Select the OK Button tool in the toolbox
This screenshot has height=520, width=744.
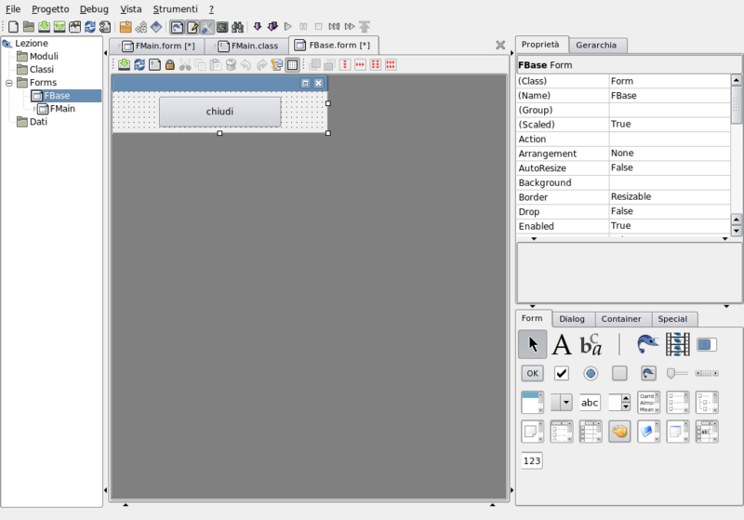[532, 373]
